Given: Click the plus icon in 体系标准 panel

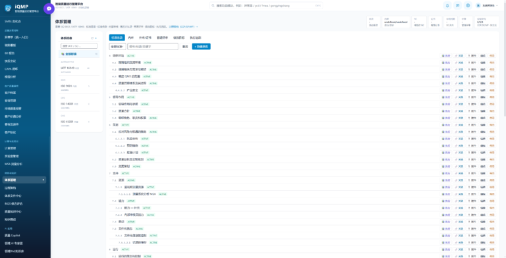Looking at the screenshot, I should [96, 38].
